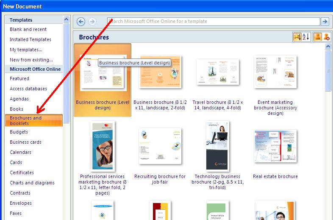Open Installed Templates category
The height and width of the screenshot is (220, 333).
click(x=31, y=39)
